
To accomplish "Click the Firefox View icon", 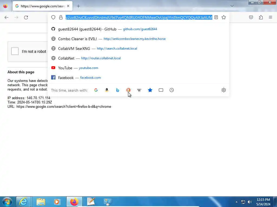I will tap(5, 6).
